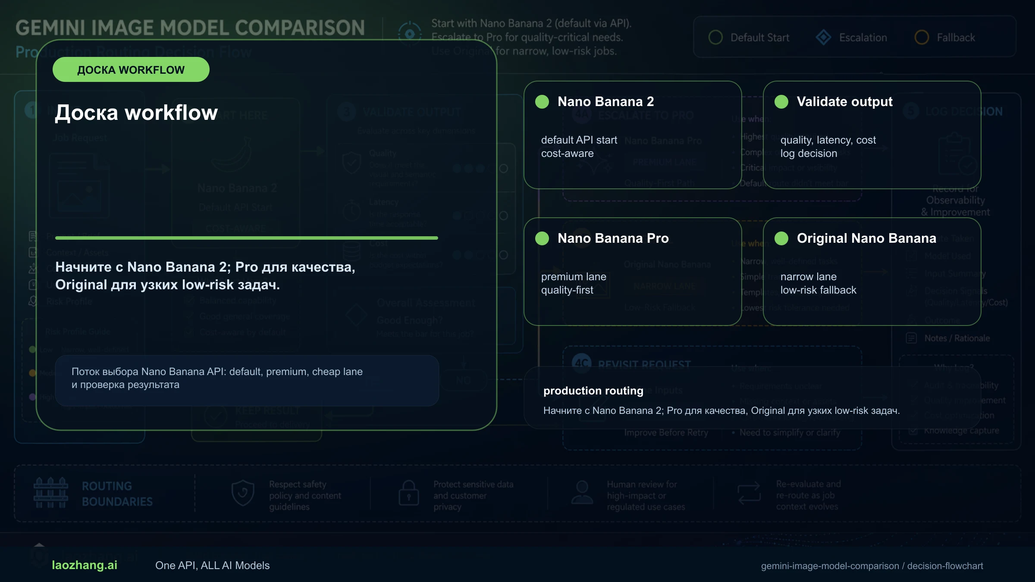This screenshot has height=582, width=1035.
Task: Click the Knowledge capture checkbox
Action: click(913, 431)
